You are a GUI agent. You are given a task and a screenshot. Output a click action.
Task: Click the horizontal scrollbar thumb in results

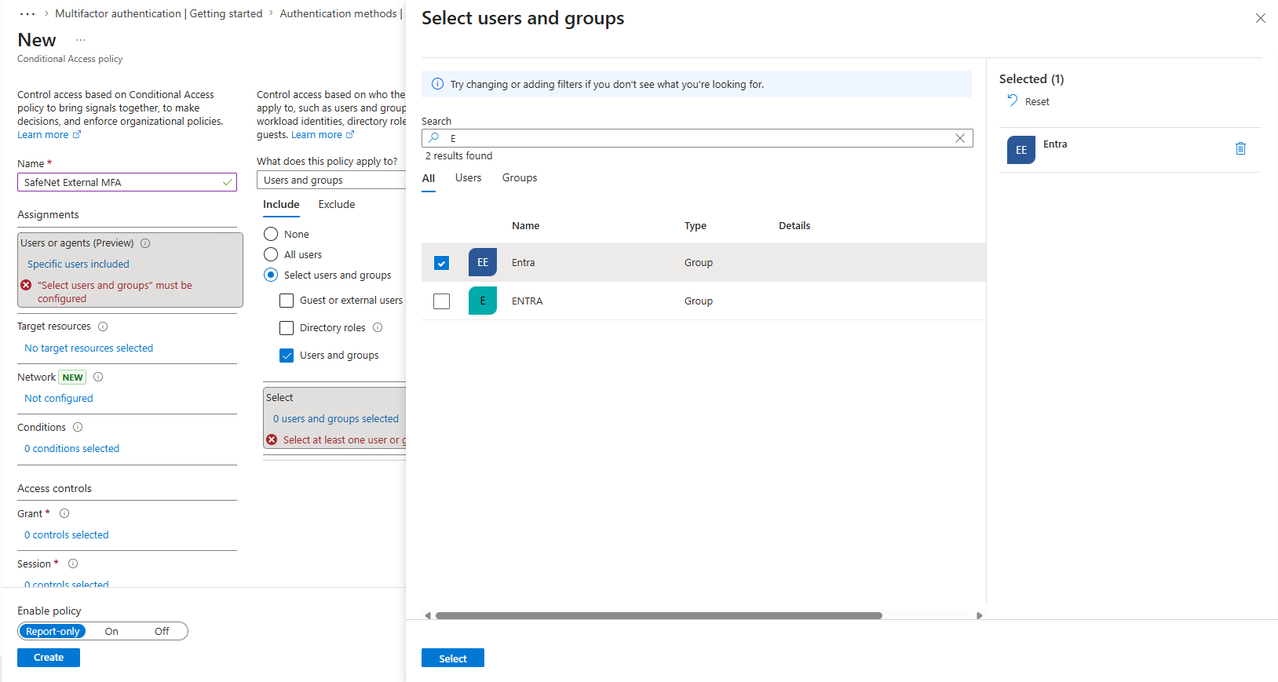coord(659,615)
